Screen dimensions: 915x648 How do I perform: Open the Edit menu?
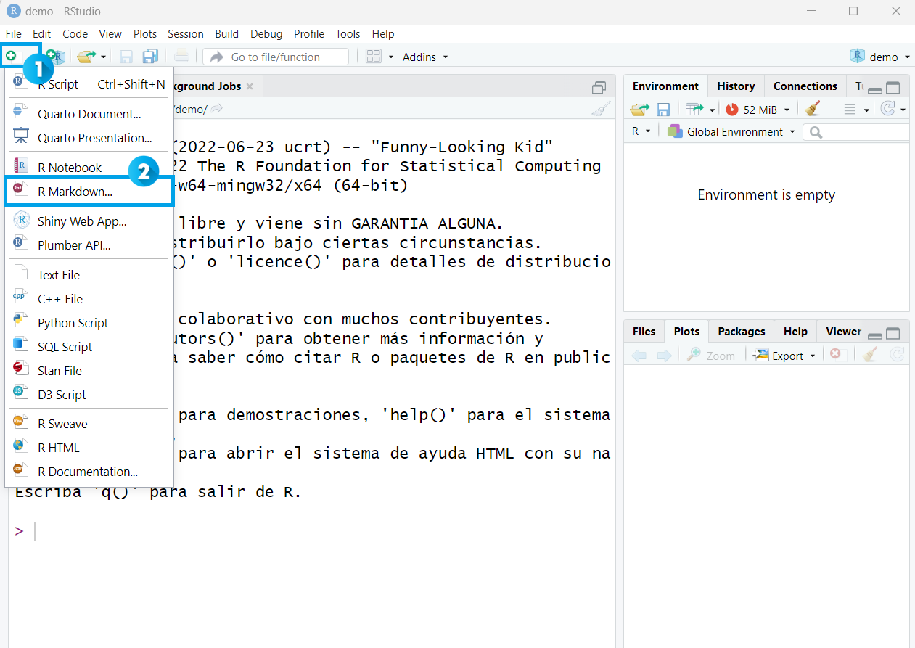[41, 34]
